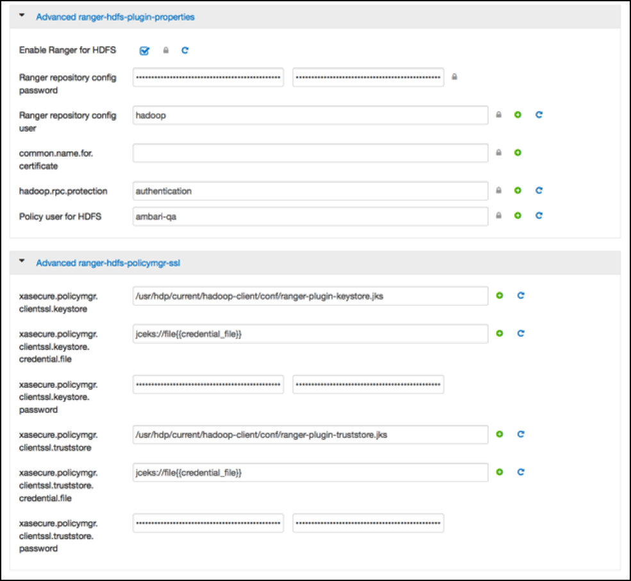Click green plus icon for common.name.for.certificate
This screenshot has width=631, height=581.
tap(517, 153)
